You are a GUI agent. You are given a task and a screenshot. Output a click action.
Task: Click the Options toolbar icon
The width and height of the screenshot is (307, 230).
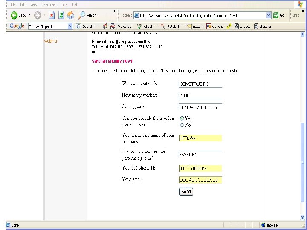[209, 26]
